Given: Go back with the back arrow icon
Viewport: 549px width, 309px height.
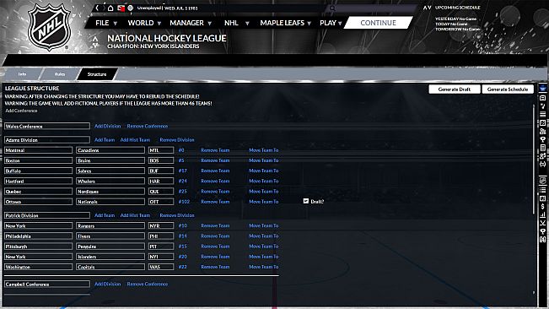Looking at the screenshot, I should 97,8.
